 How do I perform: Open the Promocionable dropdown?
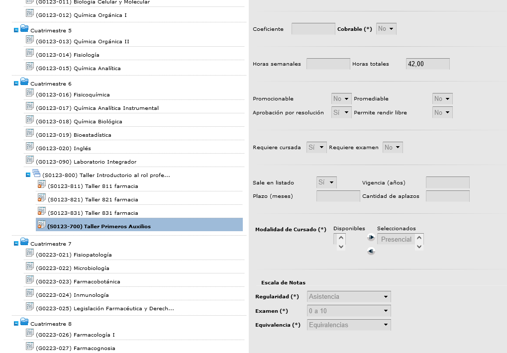[x=341, y=98]
